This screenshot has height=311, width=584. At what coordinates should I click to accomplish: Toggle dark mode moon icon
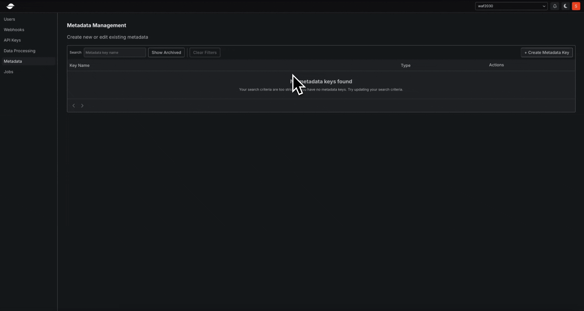(x=565, y=6)
